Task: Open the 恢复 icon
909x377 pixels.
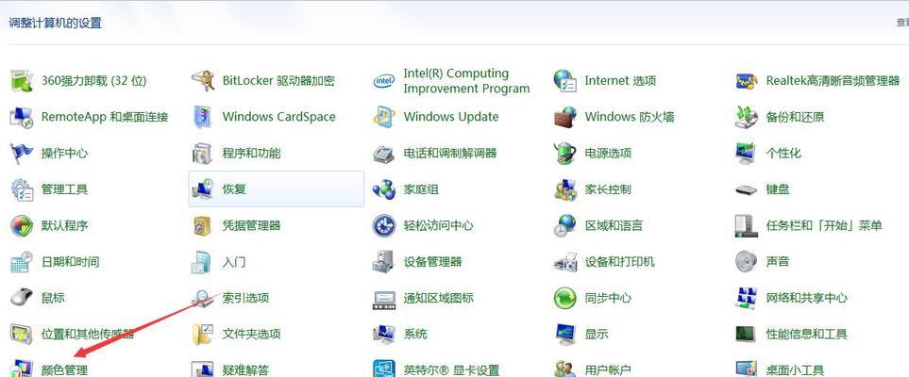Action: [204, 189]
